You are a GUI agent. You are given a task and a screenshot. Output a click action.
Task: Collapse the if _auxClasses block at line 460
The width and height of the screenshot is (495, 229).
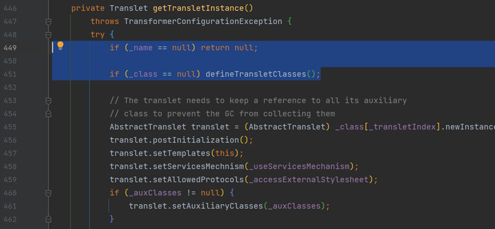click(x=48, y=193)
